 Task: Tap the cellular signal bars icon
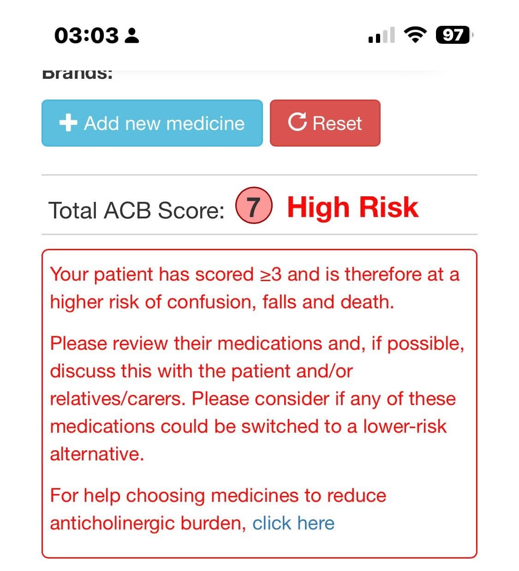tap(382, 35)
